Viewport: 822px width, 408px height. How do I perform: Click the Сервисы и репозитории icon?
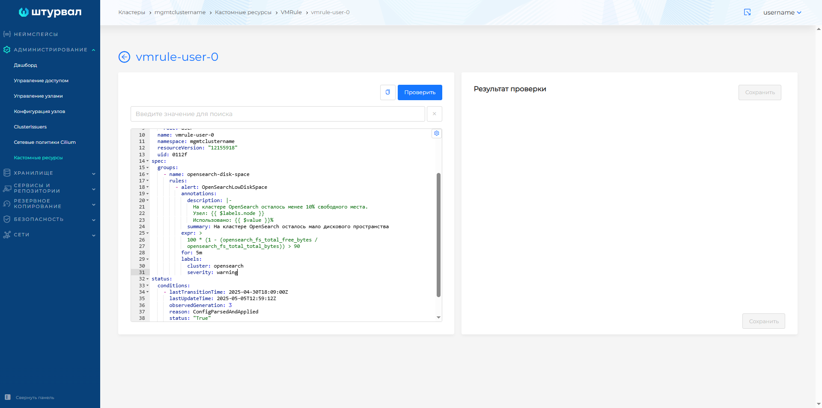click(7, 188)
